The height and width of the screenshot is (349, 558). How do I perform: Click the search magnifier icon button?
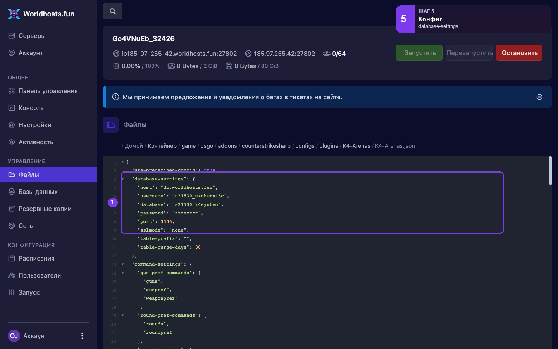coord(113,11)
